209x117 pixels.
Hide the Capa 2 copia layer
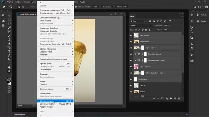click(131, 42)
